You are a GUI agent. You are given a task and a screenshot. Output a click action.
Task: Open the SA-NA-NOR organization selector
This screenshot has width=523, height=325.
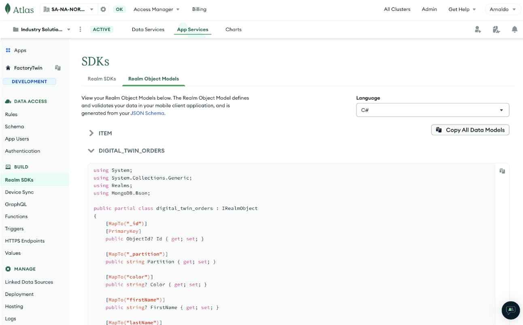click(68, 9)
